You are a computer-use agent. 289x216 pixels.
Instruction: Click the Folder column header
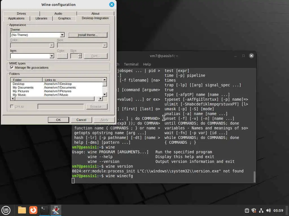coord(27,80)
